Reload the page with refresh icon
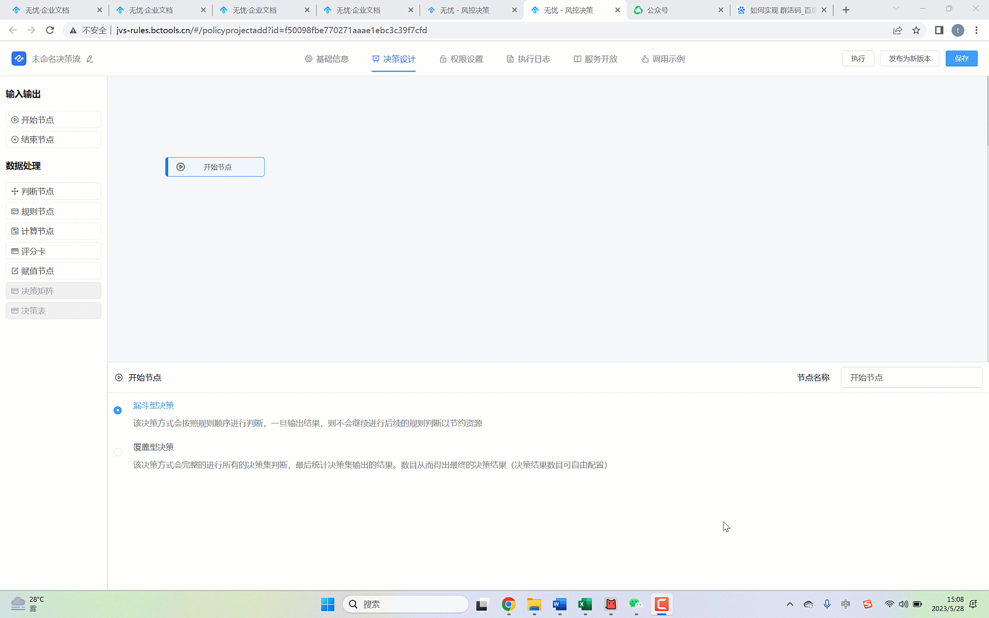Image resolution: width=989 pixels, height=618 pixels. (x=50, y=30)
